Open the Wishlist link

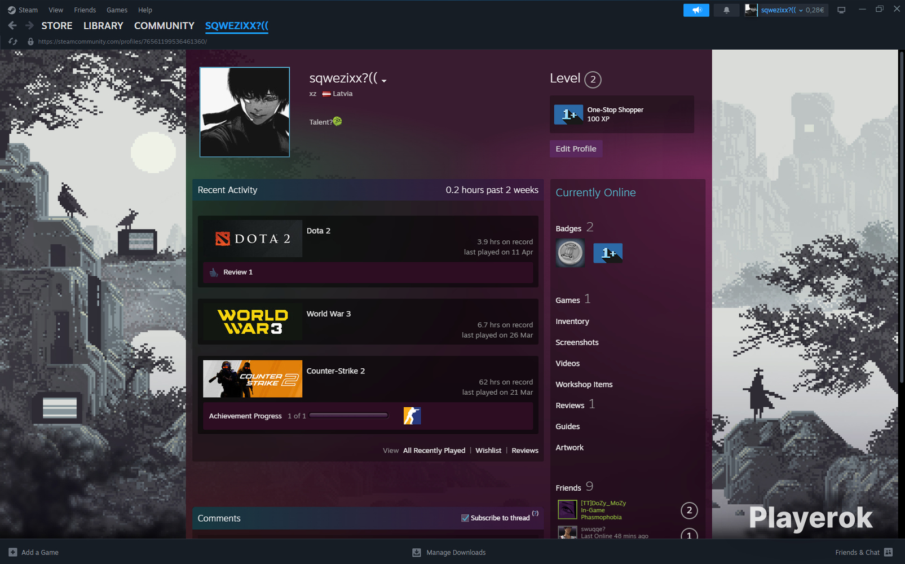click(488, 451)
